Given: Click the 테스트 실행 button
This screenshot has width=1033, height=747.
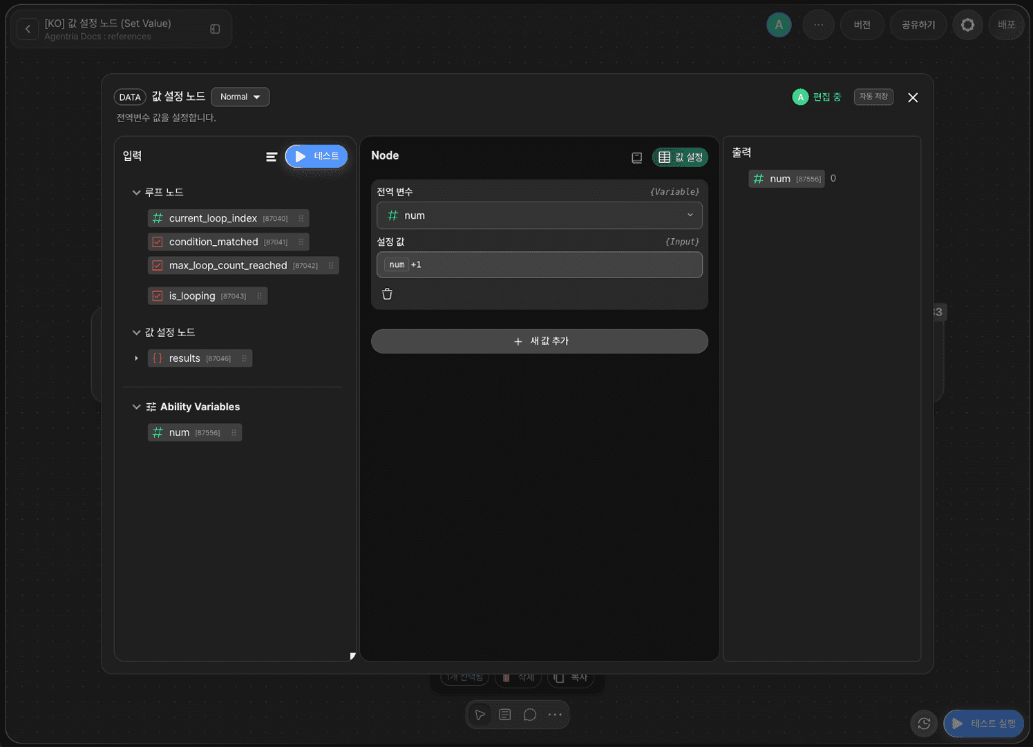Looking at the screenshot, I should tap(984, 724).
